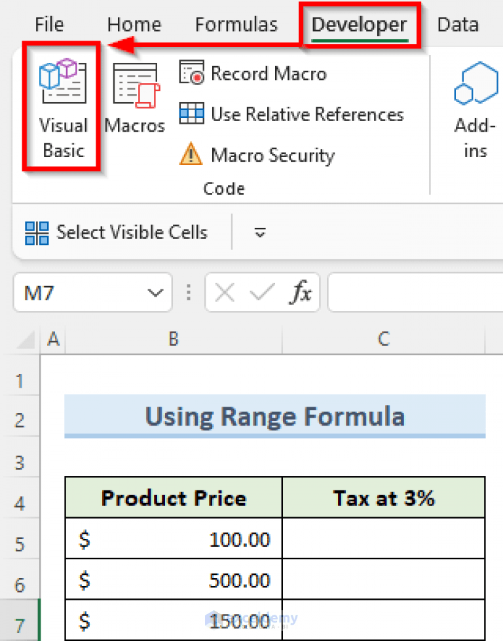Switch to the Developer ribbon tab
Image resolution: width=503 pixels, height=641 pixels.
359,24
